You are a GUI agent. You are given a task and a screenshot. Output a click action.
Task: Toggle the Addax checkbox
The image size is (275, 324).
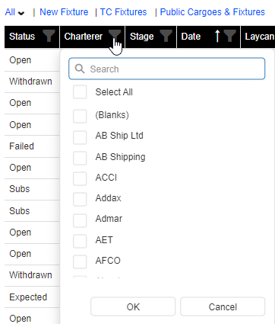click(x=80, y=199)
